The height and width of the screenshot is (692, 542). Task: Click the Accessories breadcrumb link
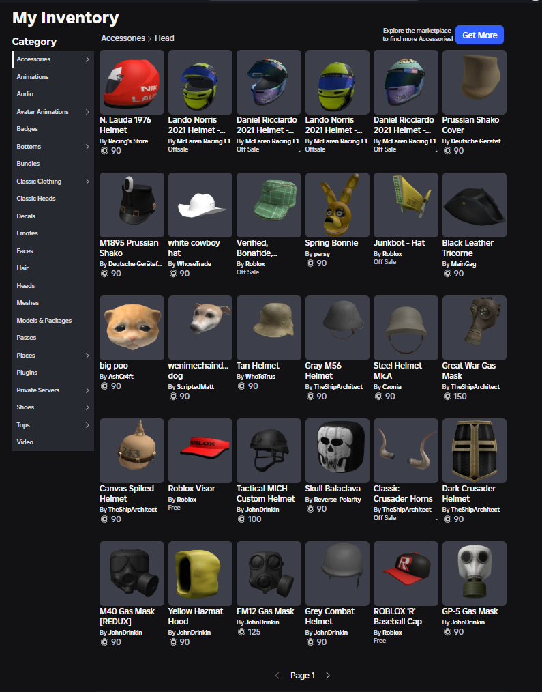(x=123, y=38)
